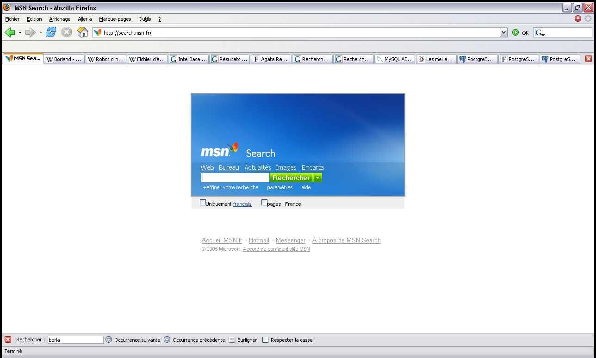Close the find bar with red X
This screenshot has height=358, width=596.
click(x=7, y=340)
